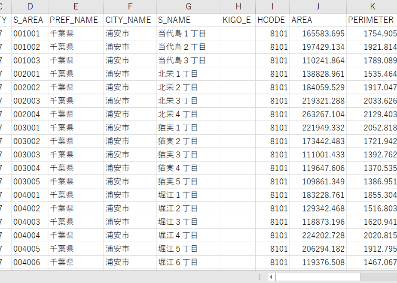
Task: Select HCODE 8101 in 北栄１丁目 row
Action: point(273,74)
